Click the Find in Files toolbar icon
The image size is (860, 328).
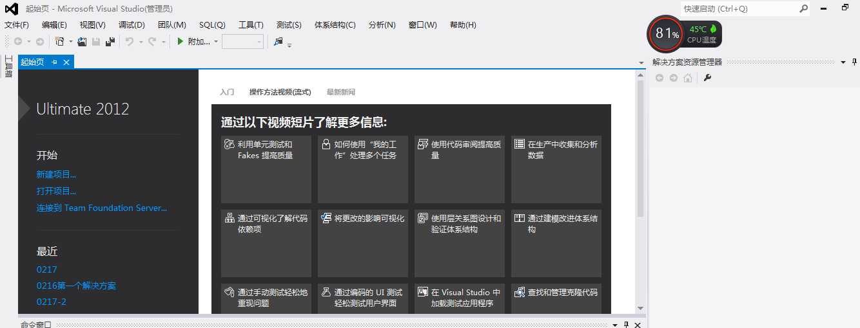point(278,42)
